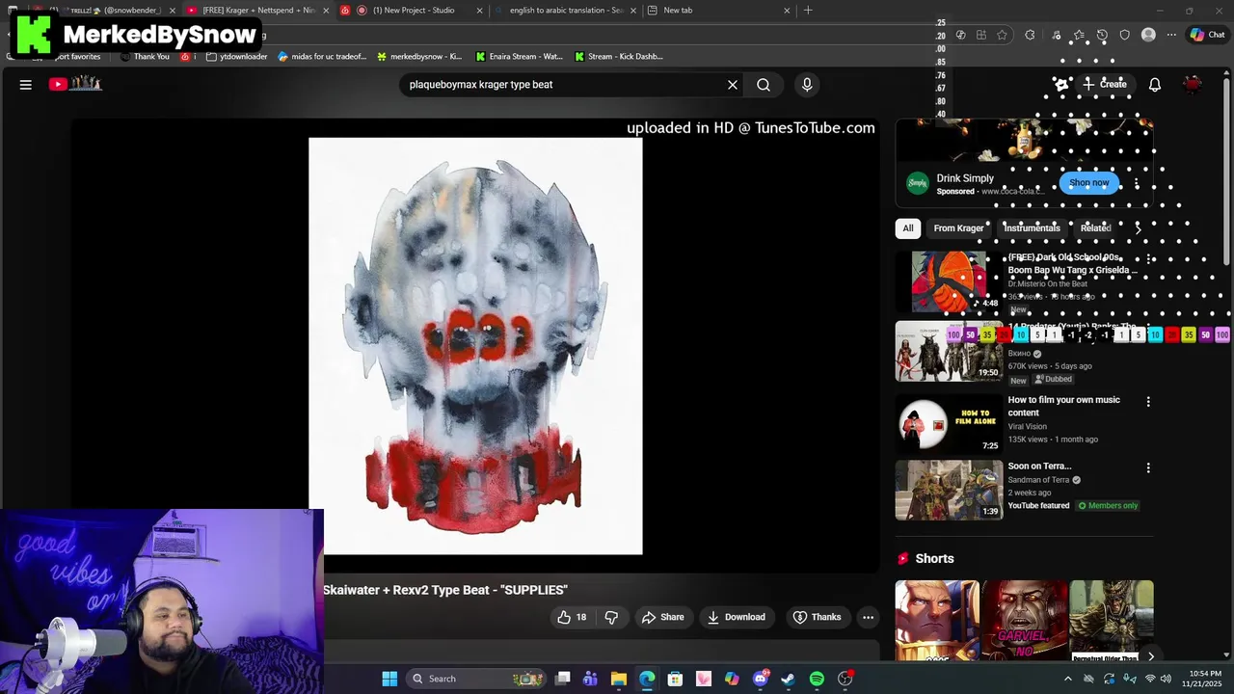Open Microsoft Store from the taskbar
Image resolution: width=1234 pixels, height=694 pixels.
675,679
